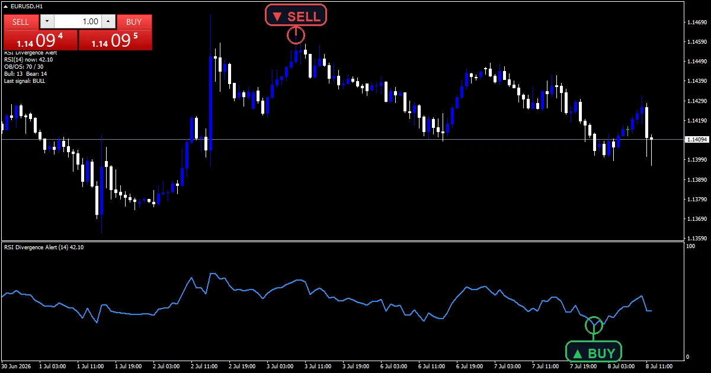Click the 1.13790 price axis label
Image resolution: width=711 pixels, height=373 pixels.
point(697,199)
